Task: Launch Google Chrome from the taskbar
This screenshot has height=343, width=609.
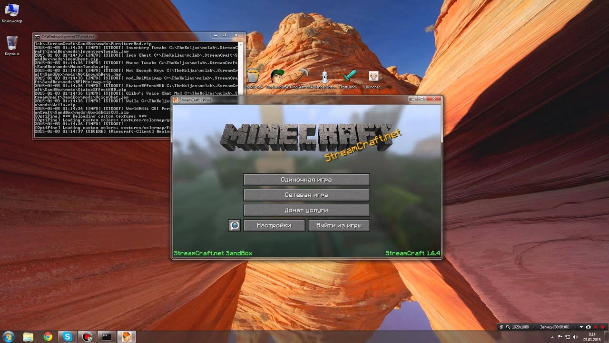Action: click(x=48, y=336)
